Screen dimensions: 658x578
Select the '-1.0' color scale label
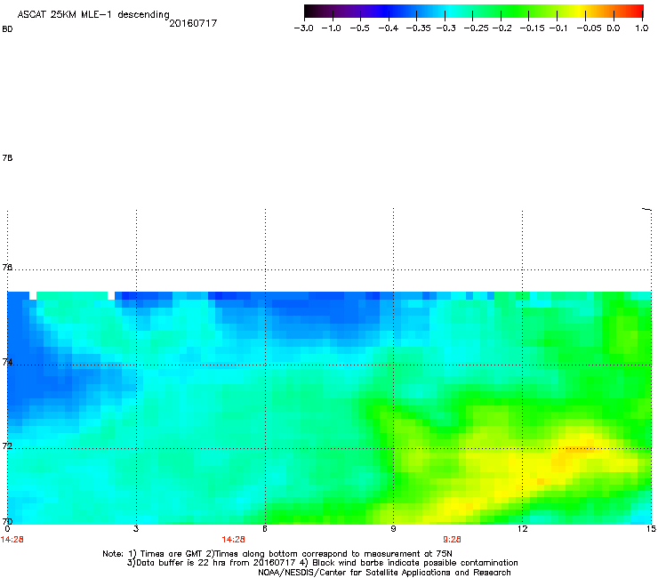point(332,28)
